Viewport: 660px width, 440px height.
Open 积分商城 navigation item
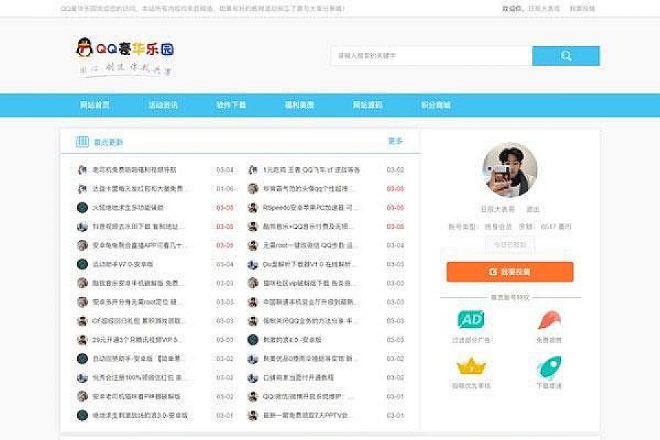pyautogui.click(x=436, y=105)
